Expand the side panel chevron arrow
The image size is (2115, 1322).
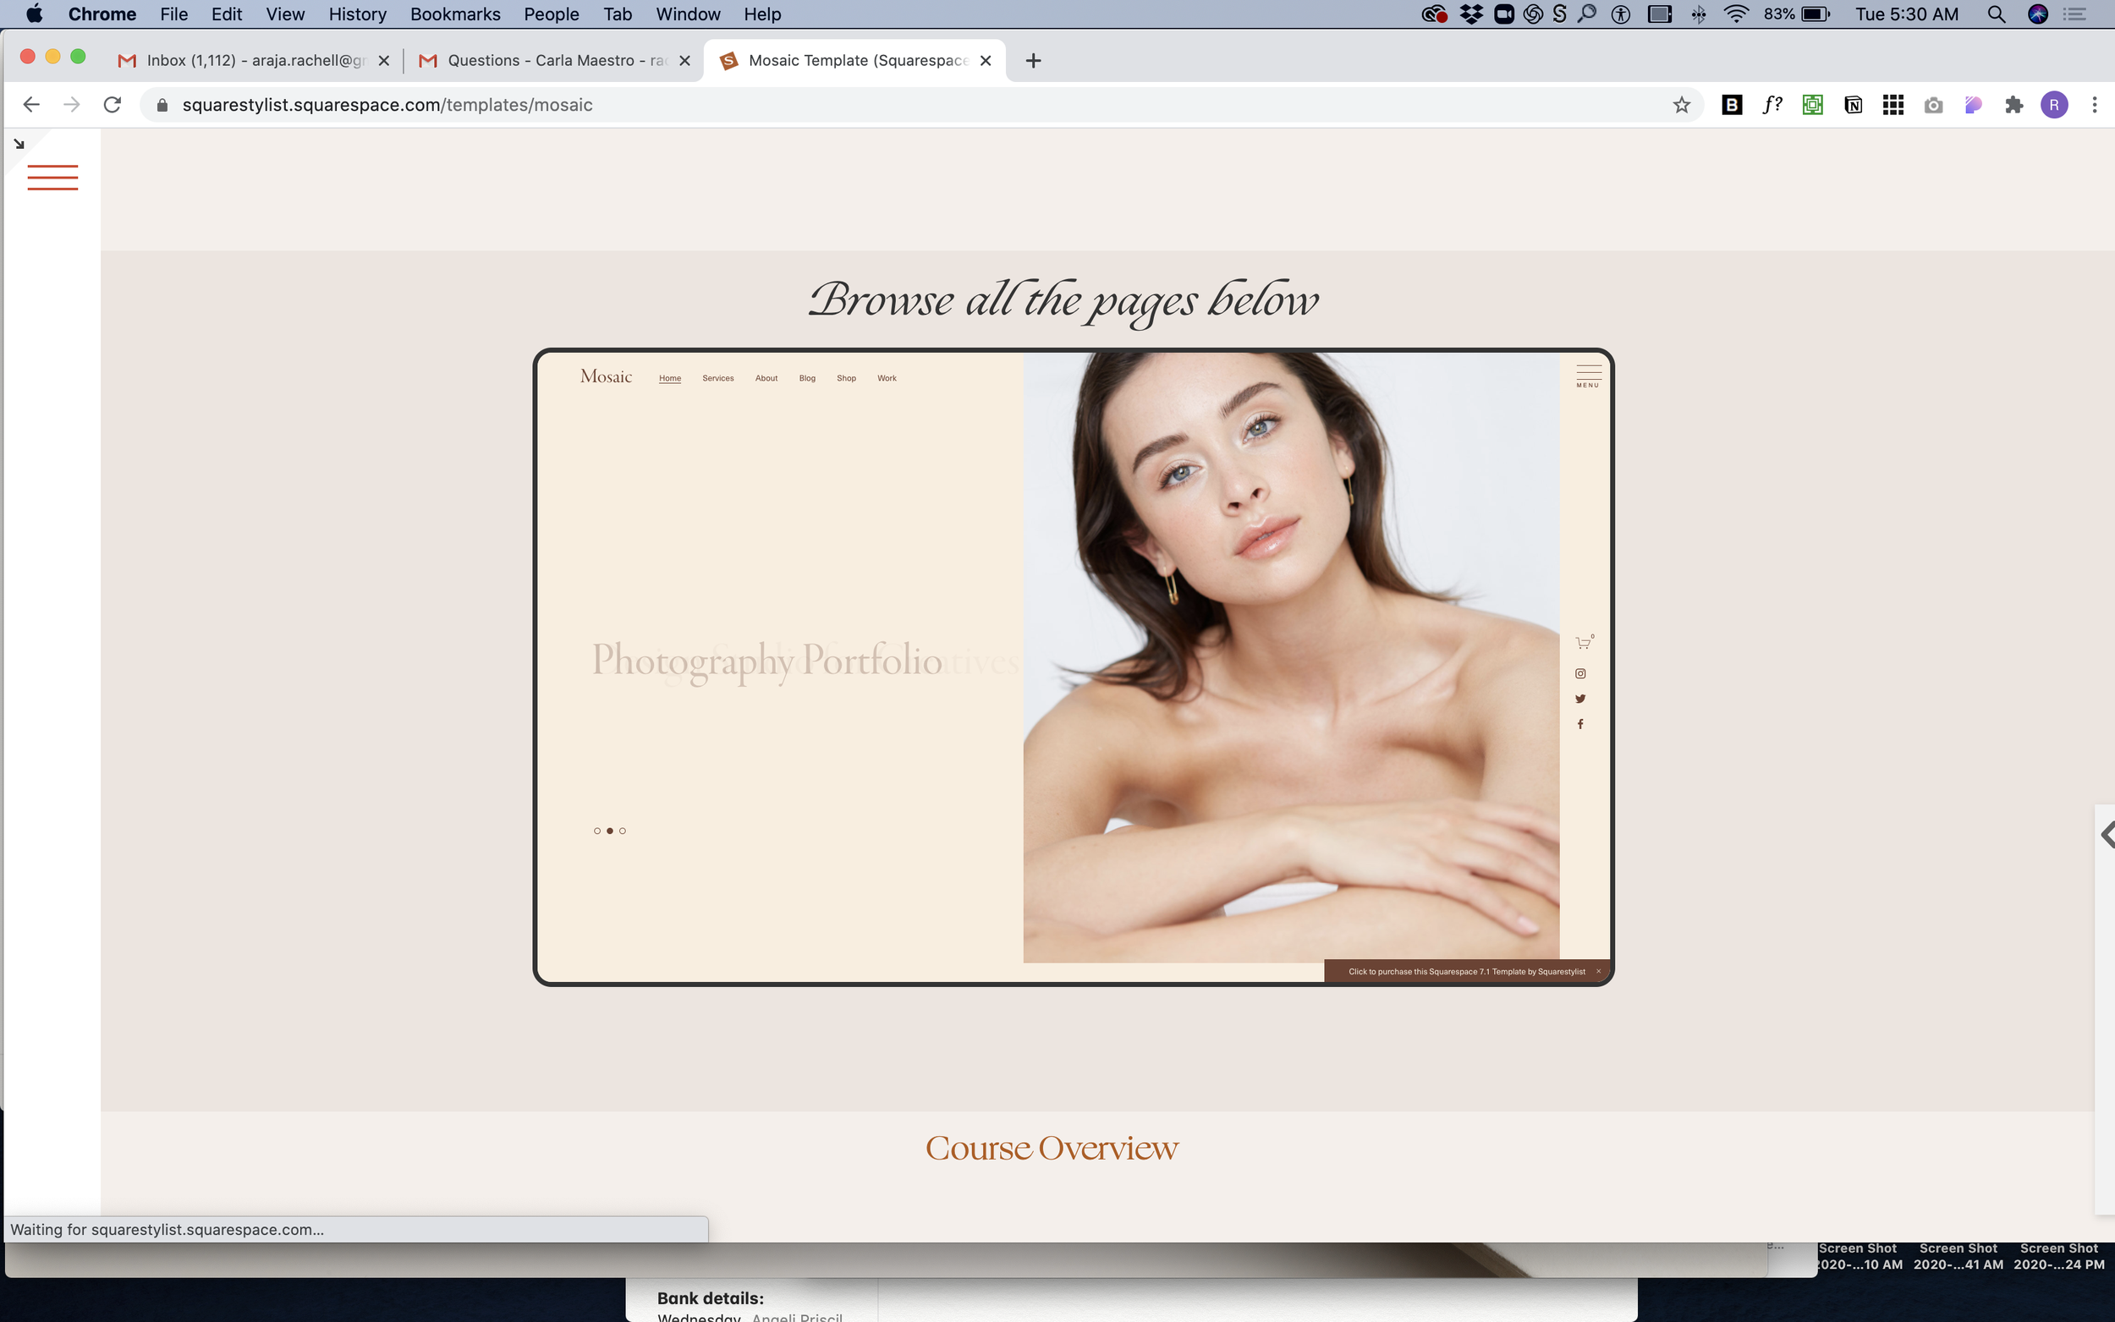[2107, 834]
